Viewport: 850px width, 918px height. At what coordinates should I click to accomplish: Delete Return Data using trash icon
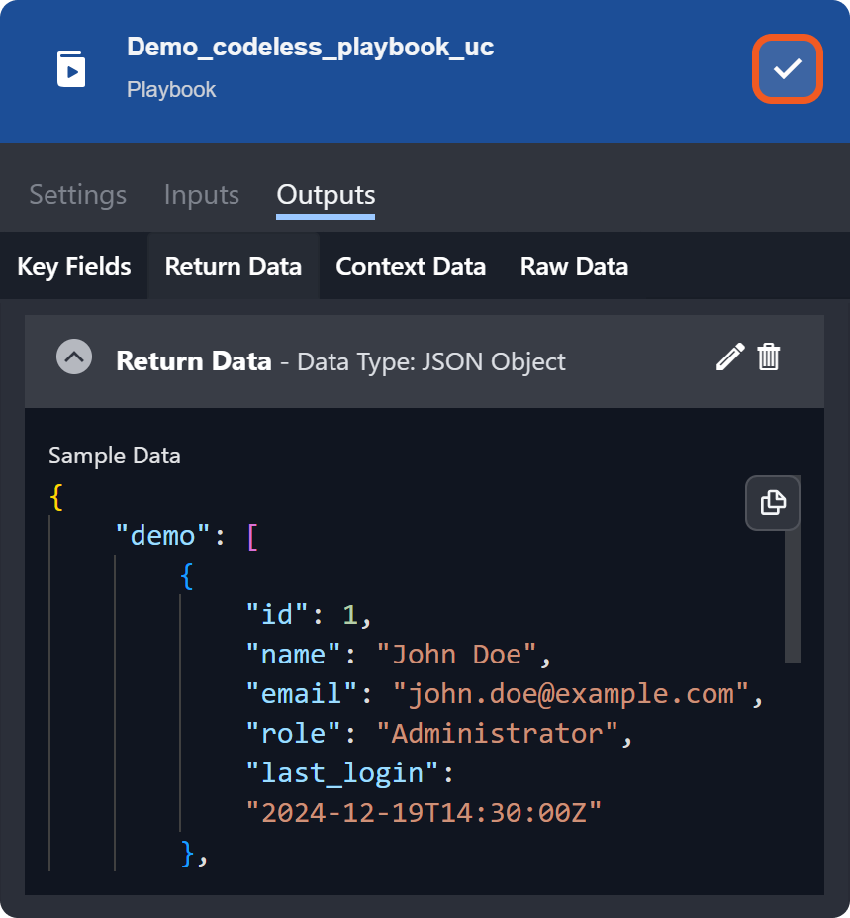769,357
